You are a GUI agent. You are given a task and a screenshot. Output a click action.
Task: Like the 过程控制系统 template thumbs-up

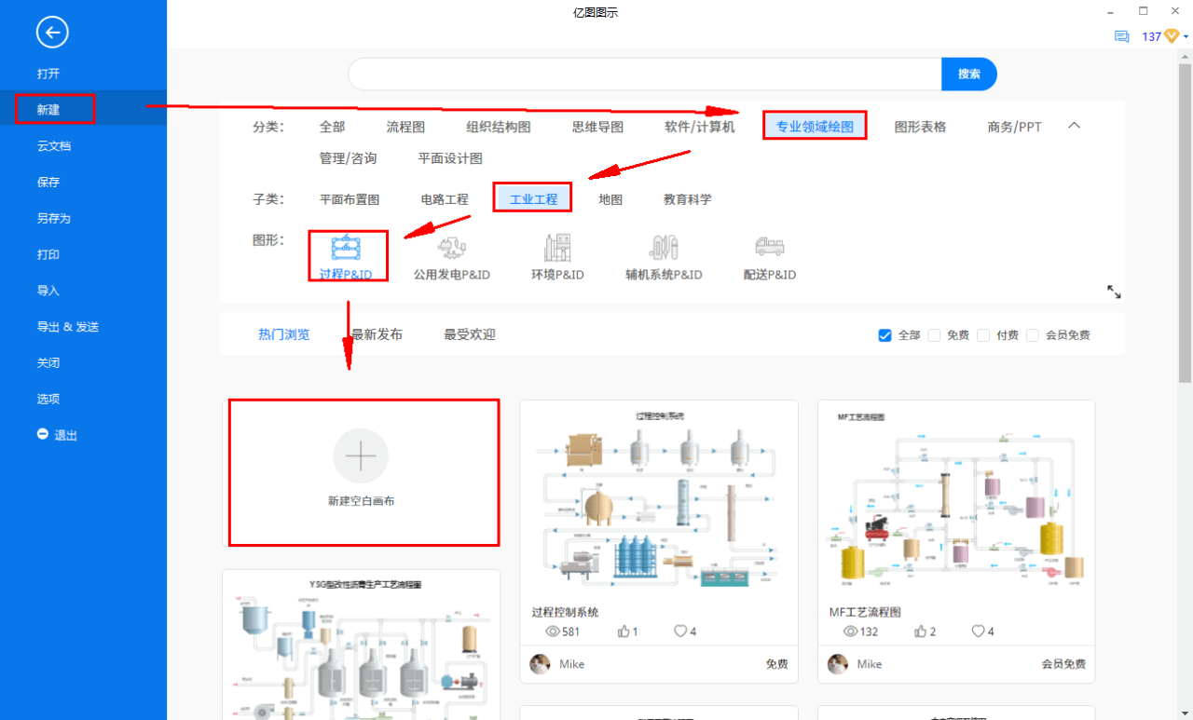click(x=624, y=632)
